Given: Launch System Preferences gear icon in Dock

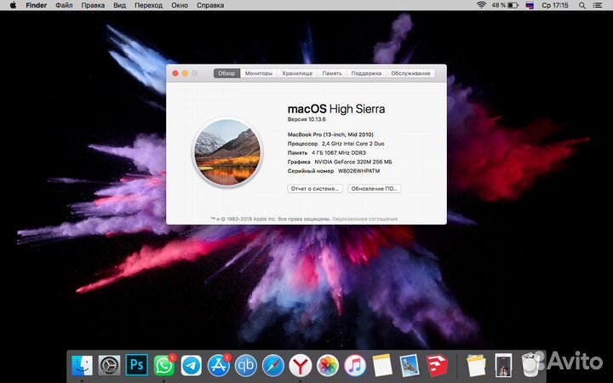Looking at the screenshot, I should 109,365.
